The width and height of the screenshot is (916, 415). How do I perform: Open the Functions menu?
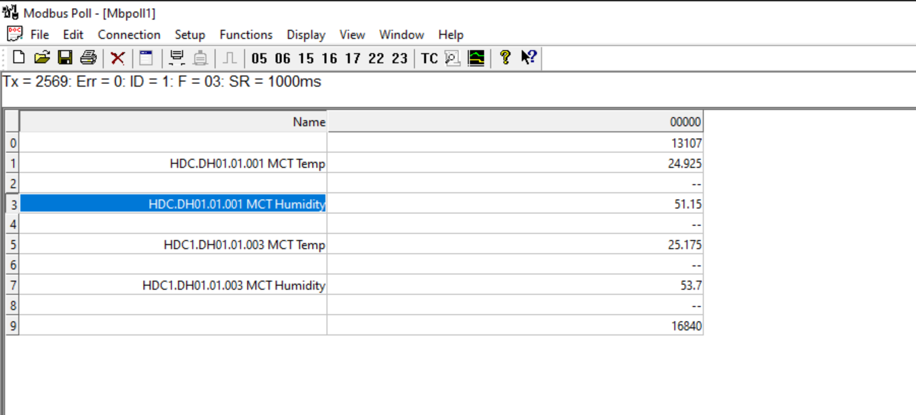click(x=245, y=35)
